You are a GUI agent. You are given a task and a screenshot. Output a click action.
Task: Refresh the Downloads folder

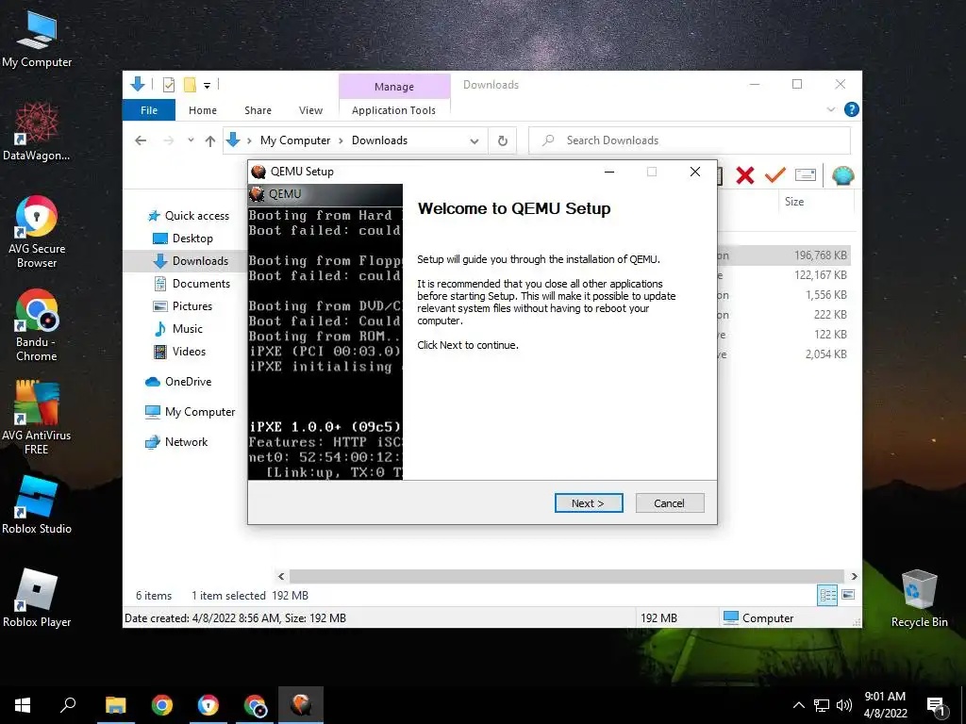503,141
